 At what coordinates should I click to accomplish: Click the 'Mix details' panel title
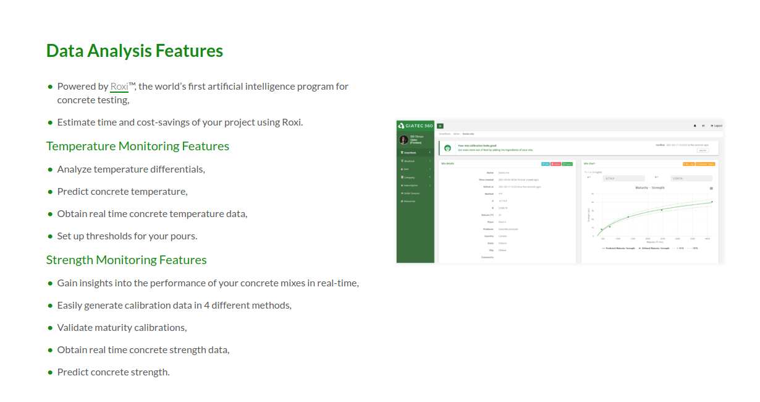click(x=447, y=163)
